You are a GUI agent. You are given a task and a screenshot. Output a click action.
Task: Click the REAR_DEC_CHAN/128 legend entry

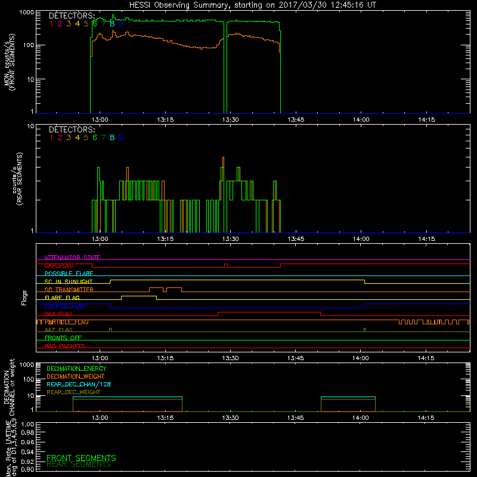pyautogui.click(x=79, y=384)
